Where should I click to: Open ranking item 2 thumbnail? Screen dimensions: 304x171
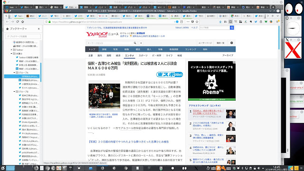point(231,126)
